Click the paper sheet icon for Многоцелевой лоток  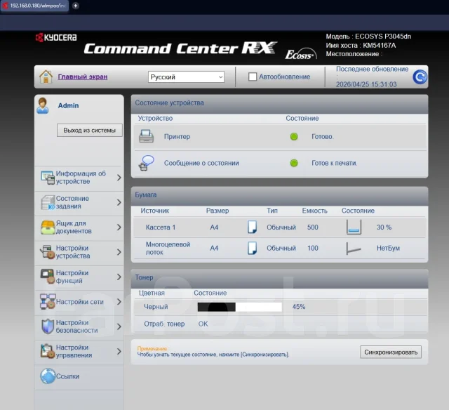pyautogui.click(x=252, y=248)
